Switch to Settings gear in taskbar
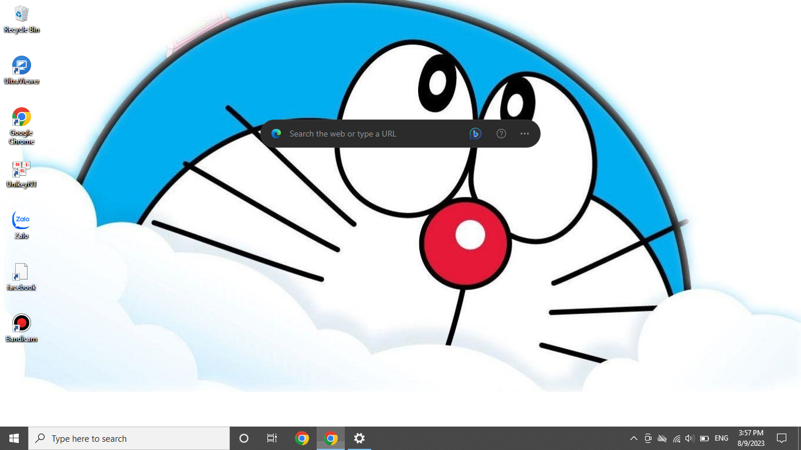Screen dimensions: 801x450 [359, 438]
